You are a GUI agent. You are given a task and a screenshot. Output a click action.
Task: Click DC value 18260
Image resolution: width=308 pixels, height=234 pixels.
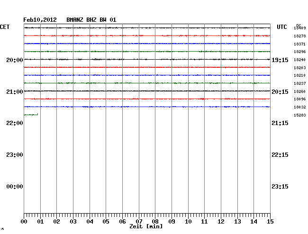300,91
